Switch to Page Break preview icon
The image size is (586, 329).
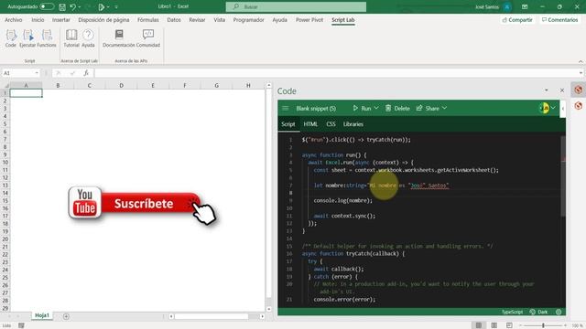509,325
